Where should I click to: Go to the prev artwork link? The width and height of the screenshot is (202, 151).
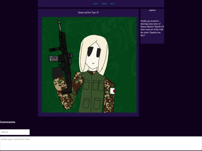96,4
